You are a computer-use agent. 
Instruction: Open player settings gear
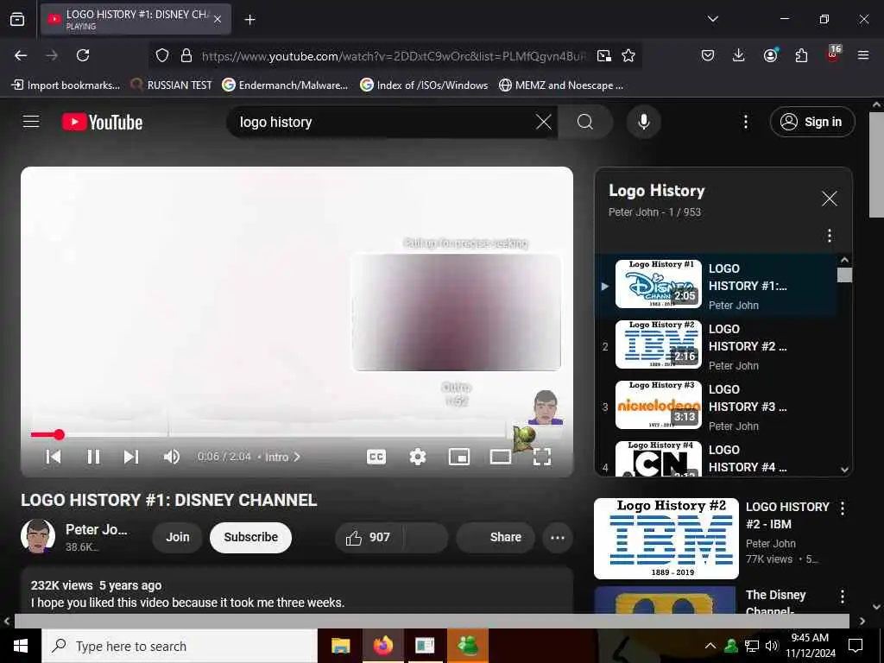417,457
